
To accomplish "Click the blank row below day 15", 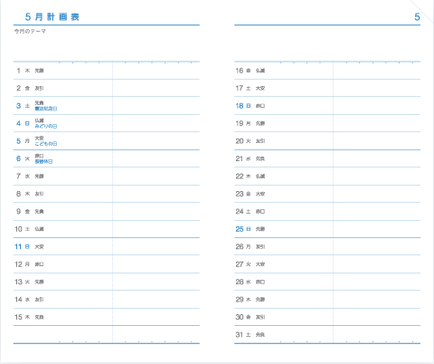I will click(x=107, y=334).
